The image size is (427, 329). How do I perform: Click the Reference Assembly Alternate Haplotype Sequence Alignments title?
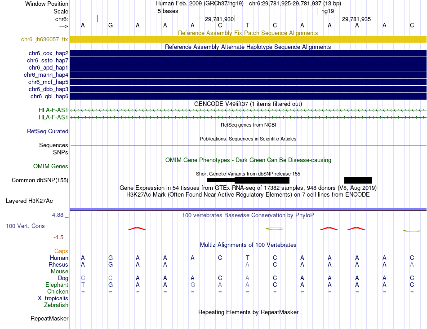point(248,47)
